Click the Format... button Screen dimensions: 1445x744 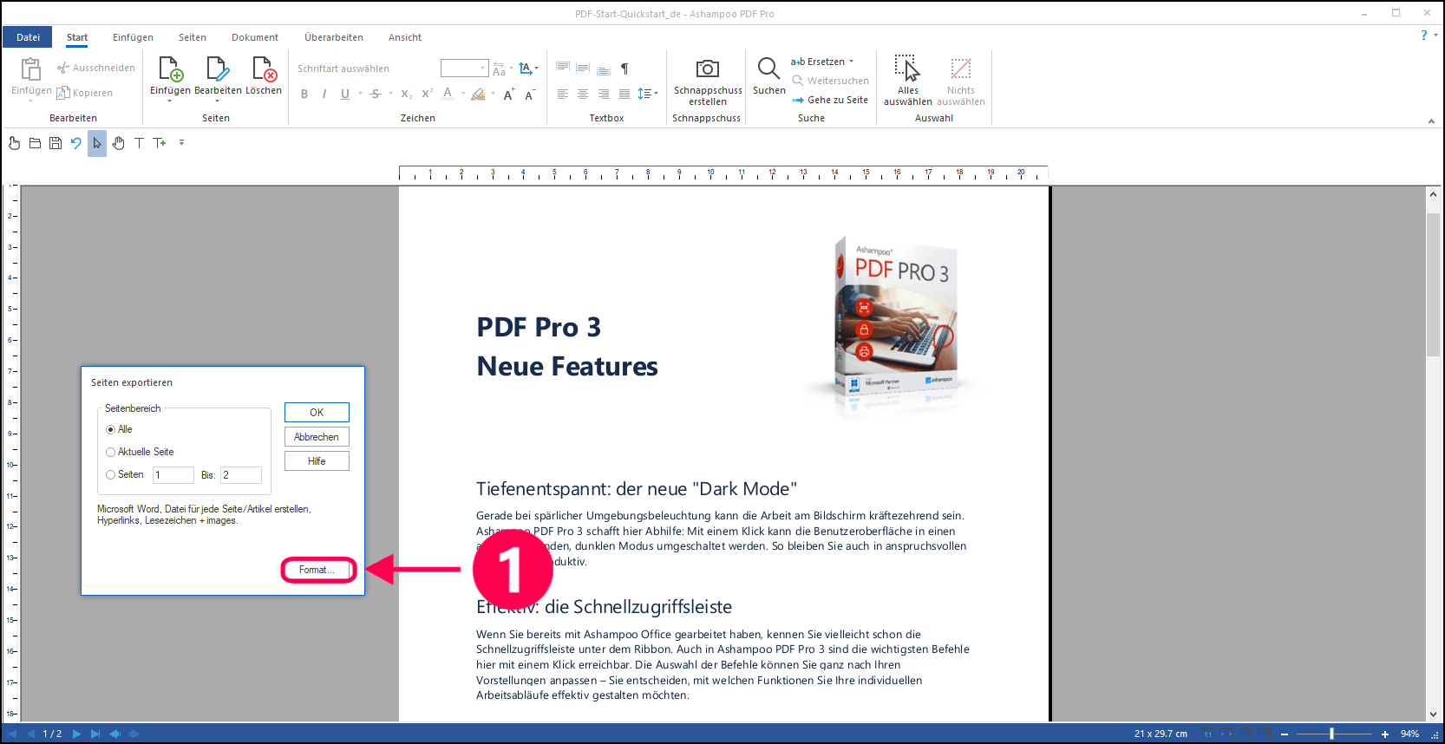tap(318, 570)
